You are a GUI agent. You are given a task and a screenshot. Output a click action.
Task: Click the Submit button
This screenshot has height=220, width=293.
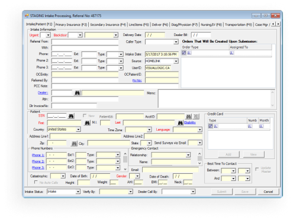[222, 192]
